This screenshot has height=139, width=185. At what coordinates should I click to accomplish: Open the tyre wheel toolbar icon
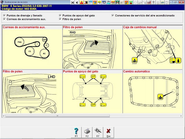tap(104, 2)
